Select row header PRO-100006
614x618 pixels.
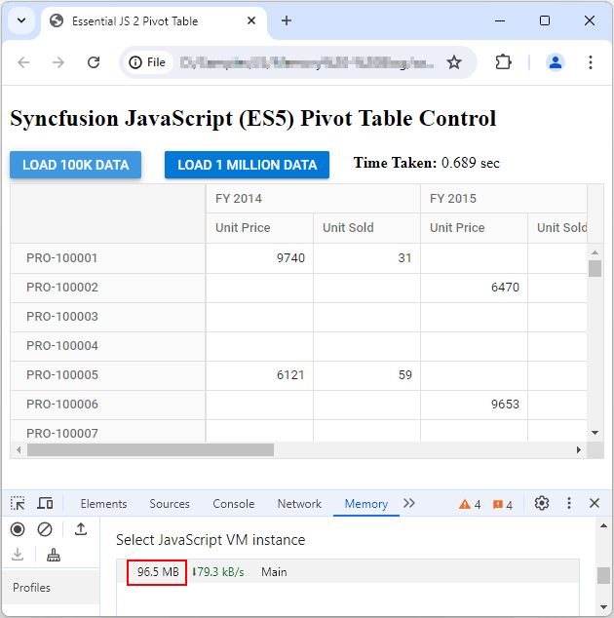[107, 404]
